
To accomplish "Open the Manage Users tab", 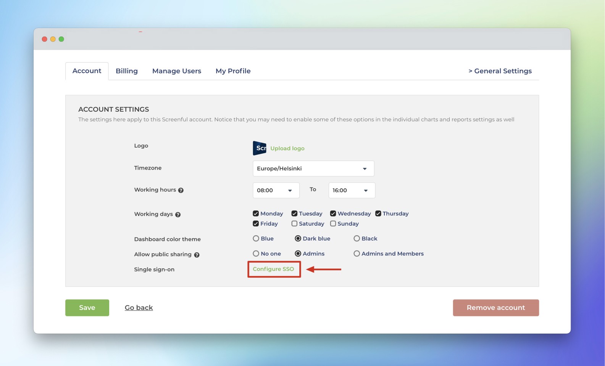I will 177,71.
